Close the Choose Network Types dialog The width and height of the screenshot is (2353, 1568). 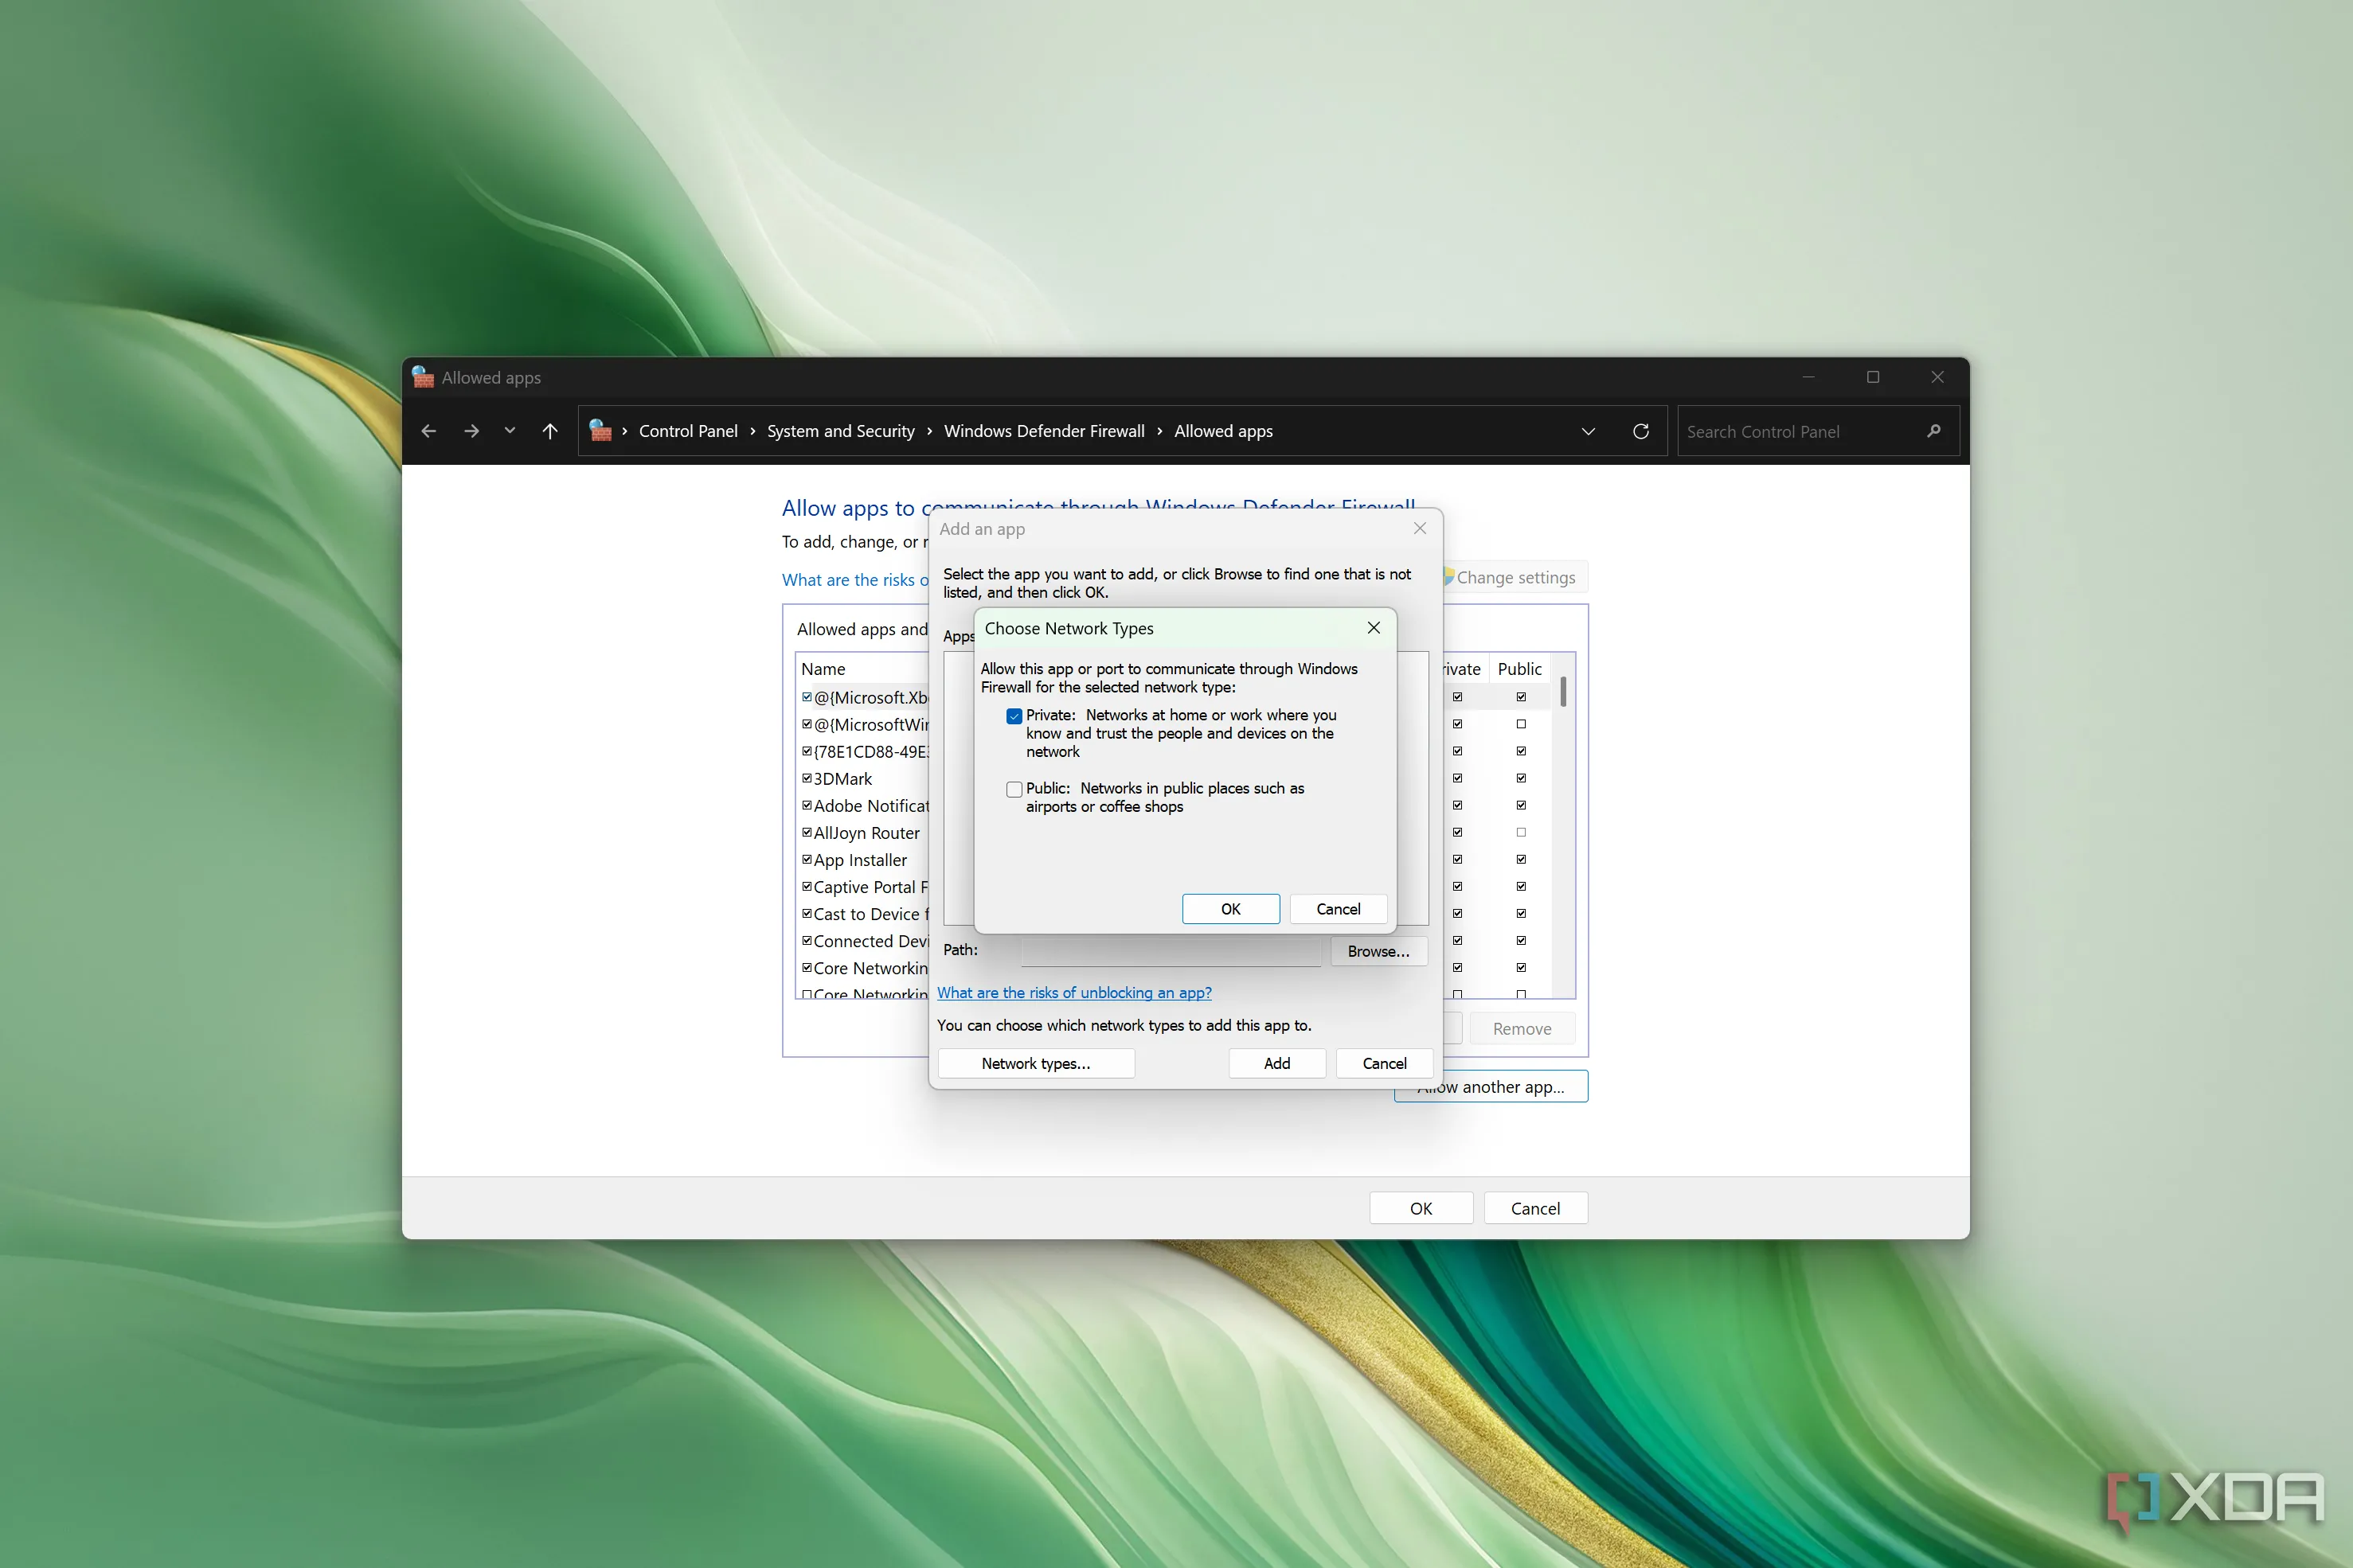coord(1374,628)
